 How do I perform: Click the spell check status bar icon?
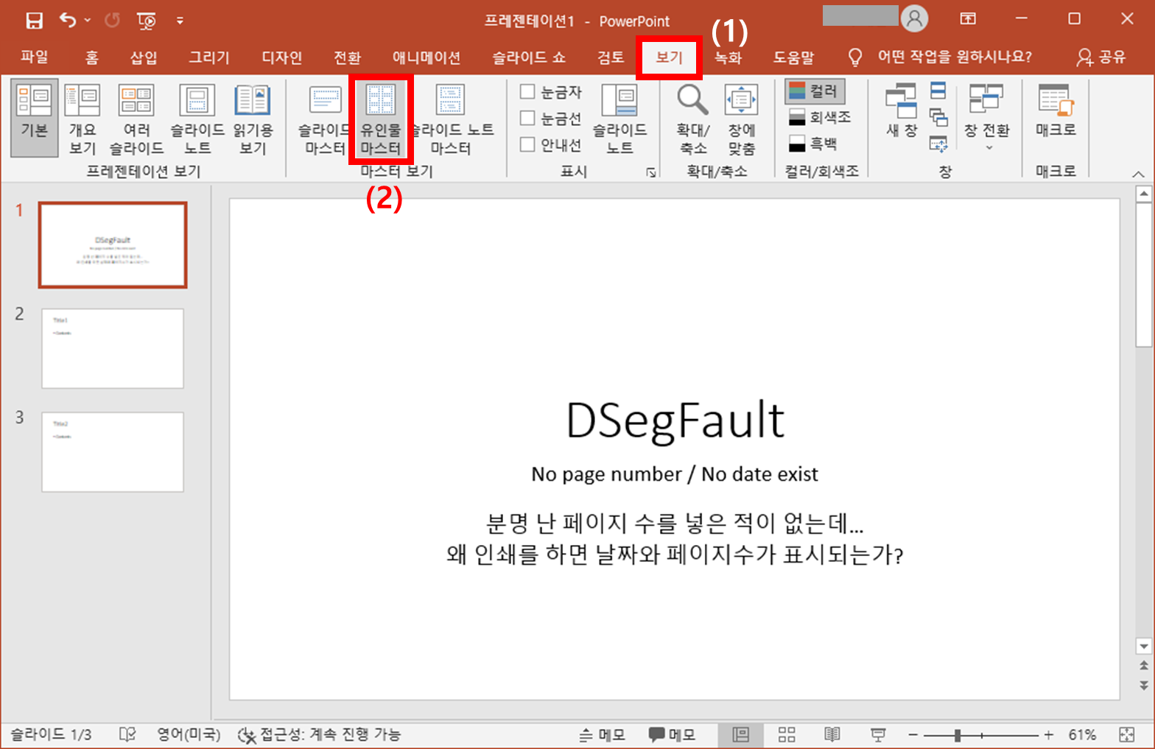pos(127,734)
